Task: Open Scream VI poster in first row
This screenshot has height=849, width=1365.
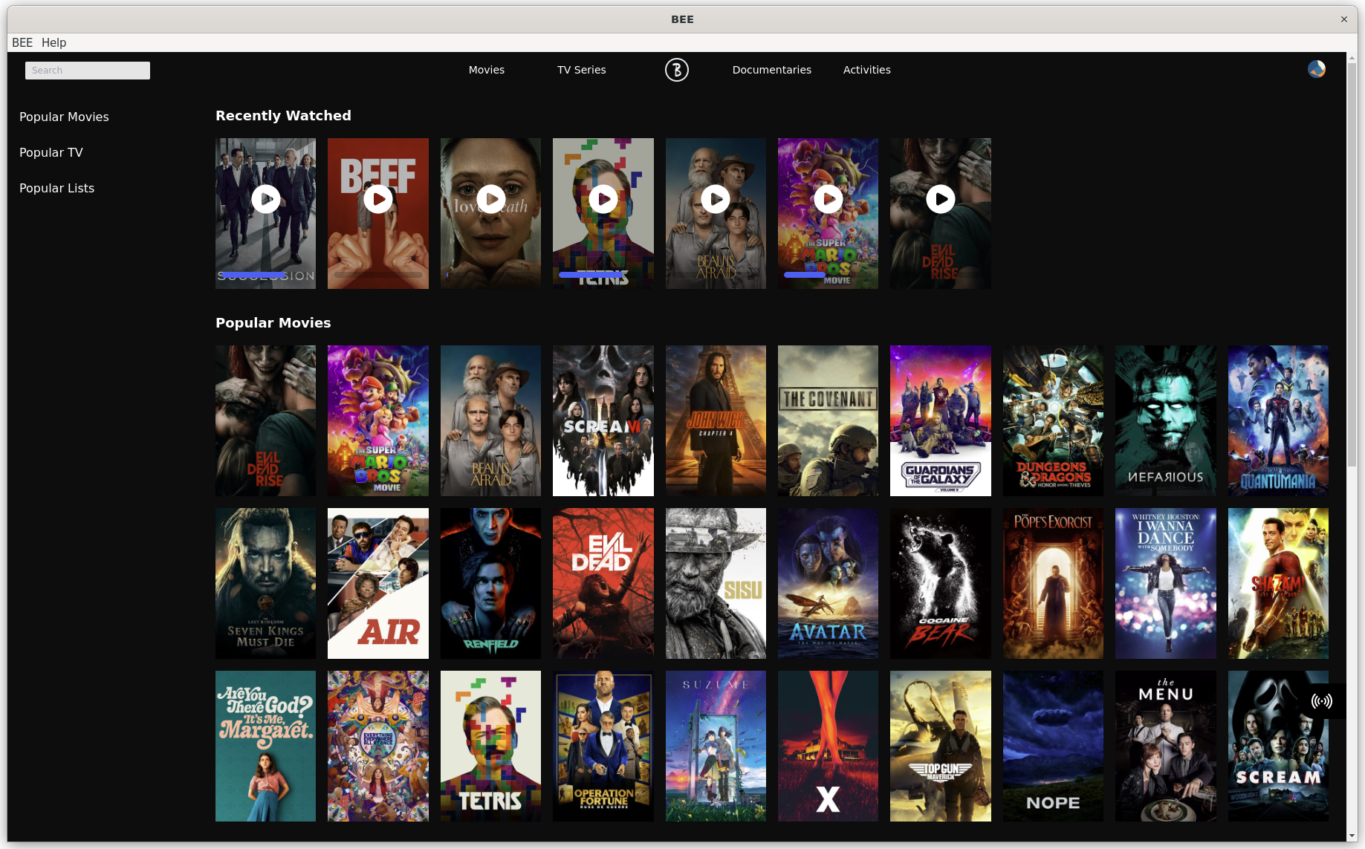Action: [603, 420]
